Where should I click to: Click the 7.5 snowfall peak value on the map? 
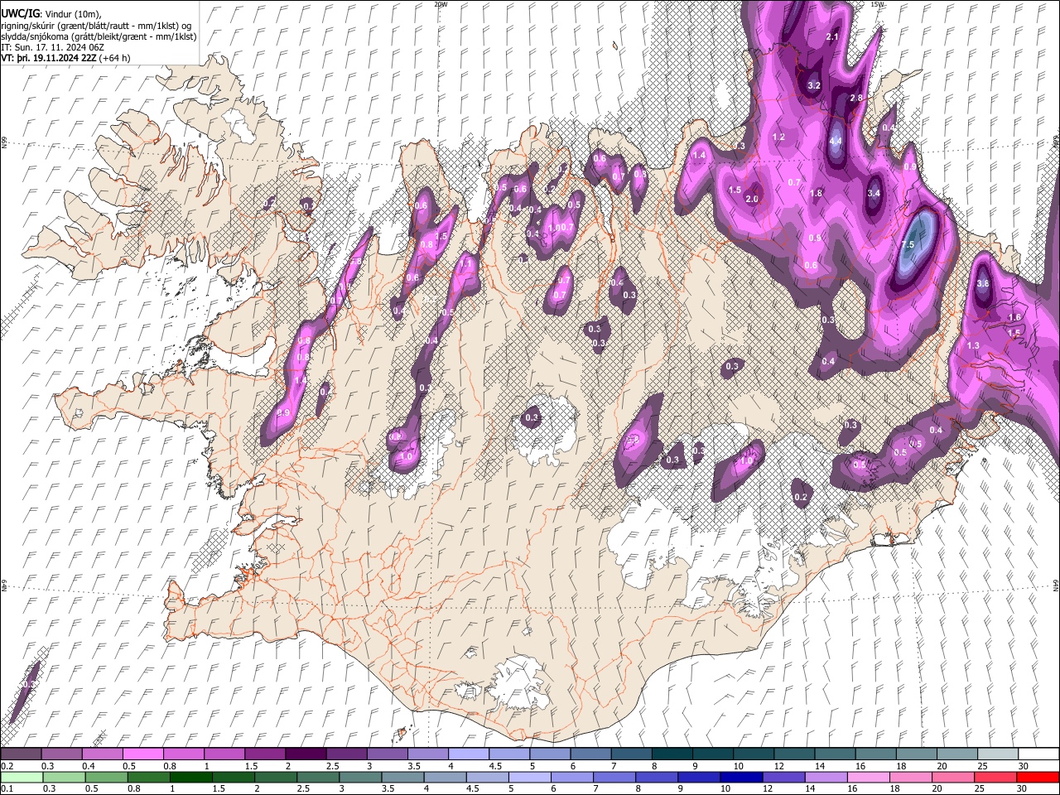(908, 245)
